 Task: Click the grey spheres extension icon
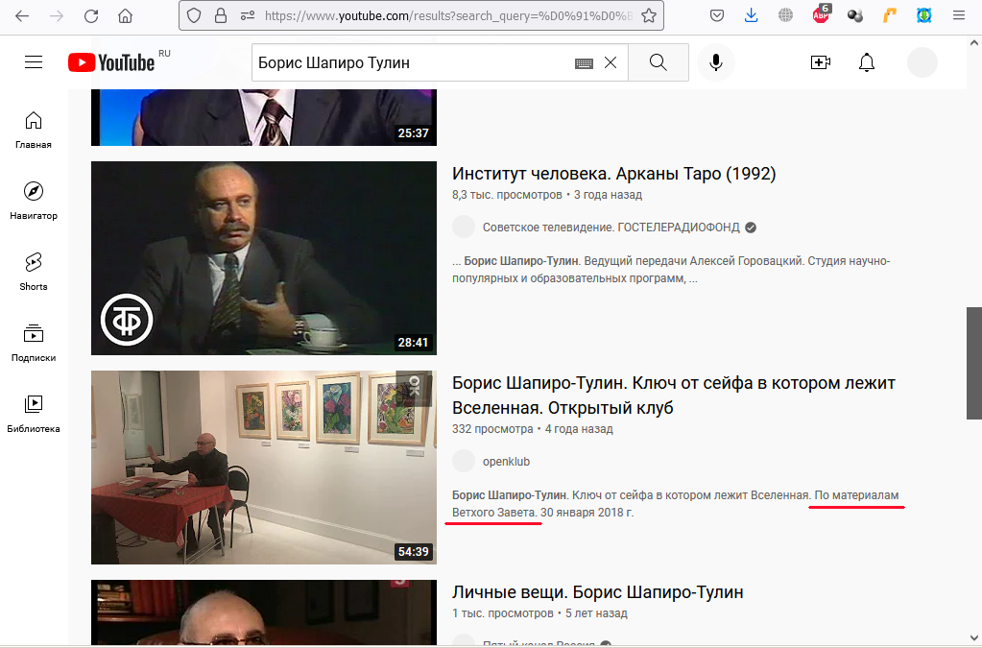click(855, 15)
